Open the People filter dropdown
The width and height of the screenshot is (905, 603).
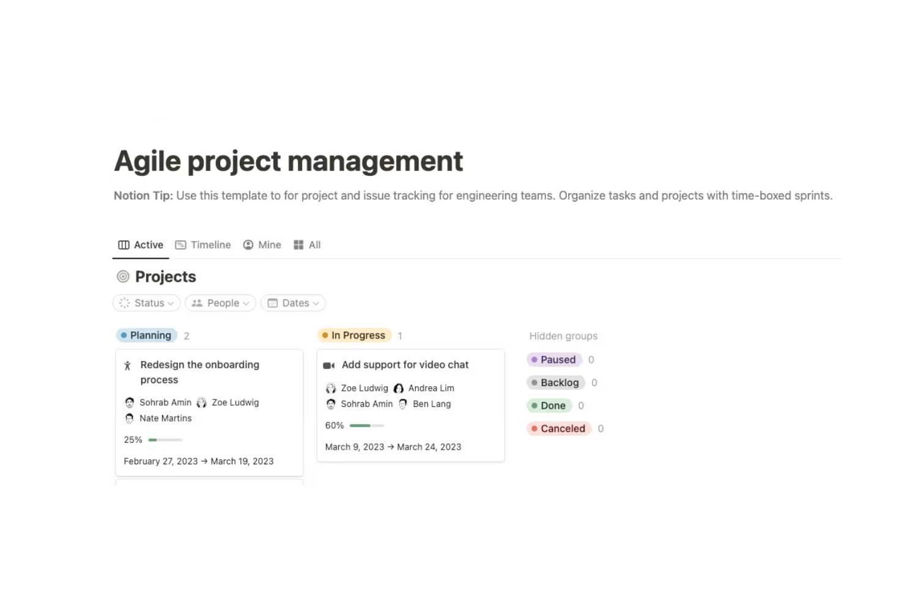click(x=220, y=302)
